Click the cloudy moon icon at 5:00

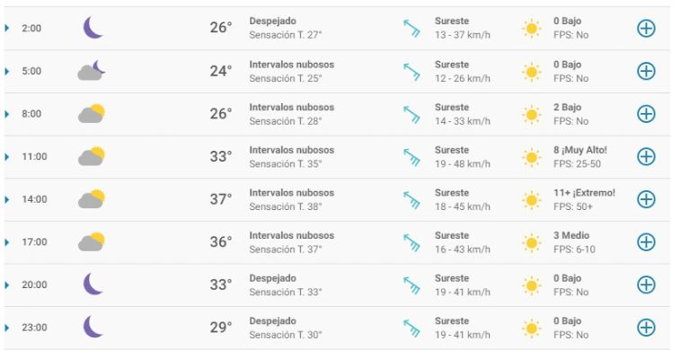click(x=92, y=71)
